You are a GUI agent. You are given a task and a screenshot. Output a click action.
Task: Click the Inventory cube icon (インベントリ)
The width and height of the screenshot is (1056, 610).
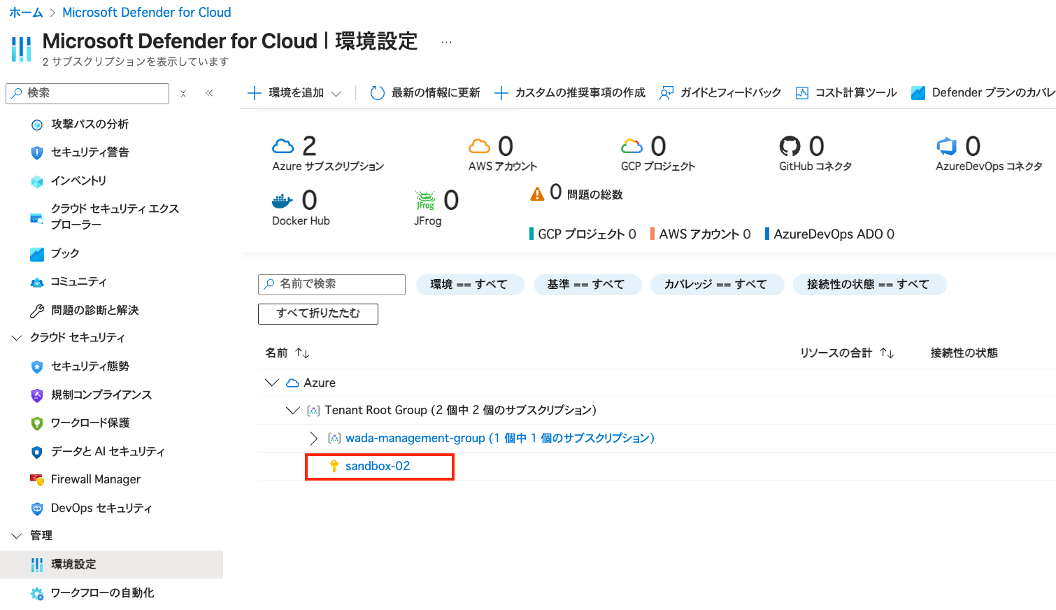click(x=37, y=181)
